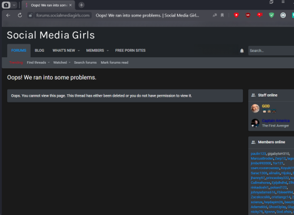
Task: Open GOD staff member's avatar
Action: (255, 108)
